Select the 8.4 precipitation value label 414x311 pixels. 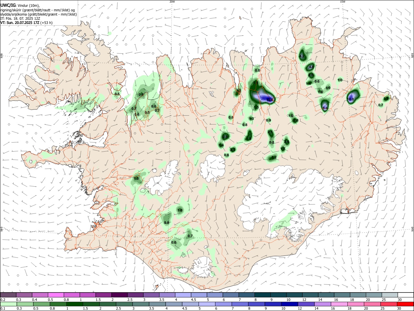pos(325,108)
